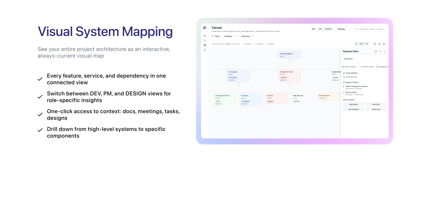This screenshot has height=201, width=438.
Task: Click 'Node created' activity entry
Action: coord(354,93)
